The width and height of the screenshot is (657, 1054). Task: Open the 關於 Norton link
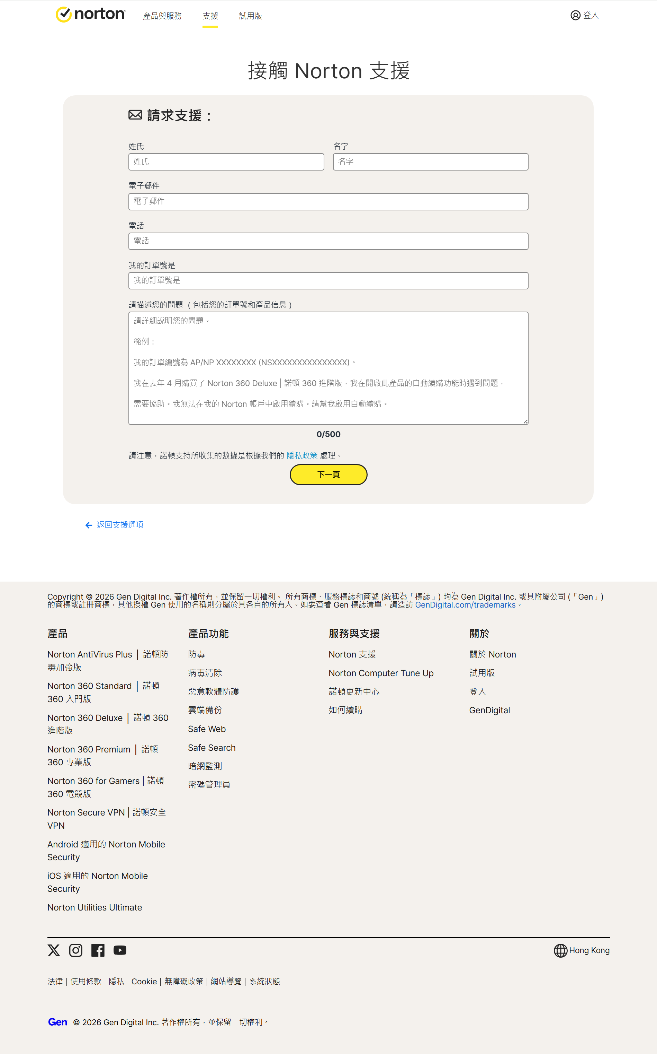click(493, 654)
